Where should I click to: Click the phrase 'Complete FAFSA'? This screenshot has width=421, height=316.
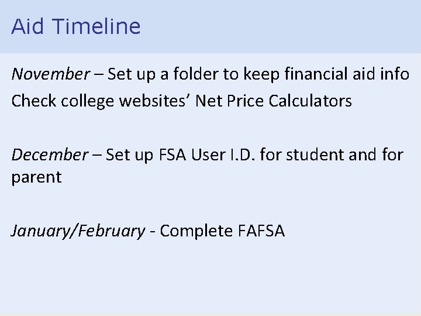222,231
